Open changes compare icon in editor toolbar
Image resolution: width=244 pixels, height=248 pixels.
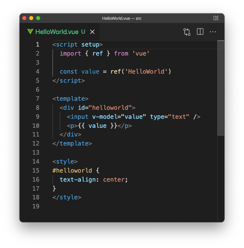click(187, 32)
